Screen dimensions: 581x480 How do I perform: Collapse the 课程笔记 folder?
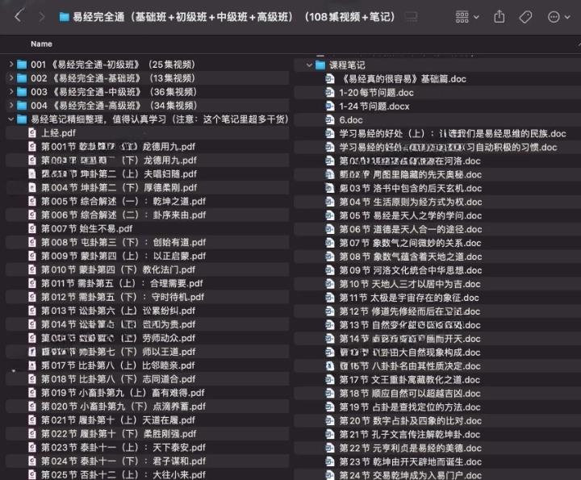(x=309, y=65)
